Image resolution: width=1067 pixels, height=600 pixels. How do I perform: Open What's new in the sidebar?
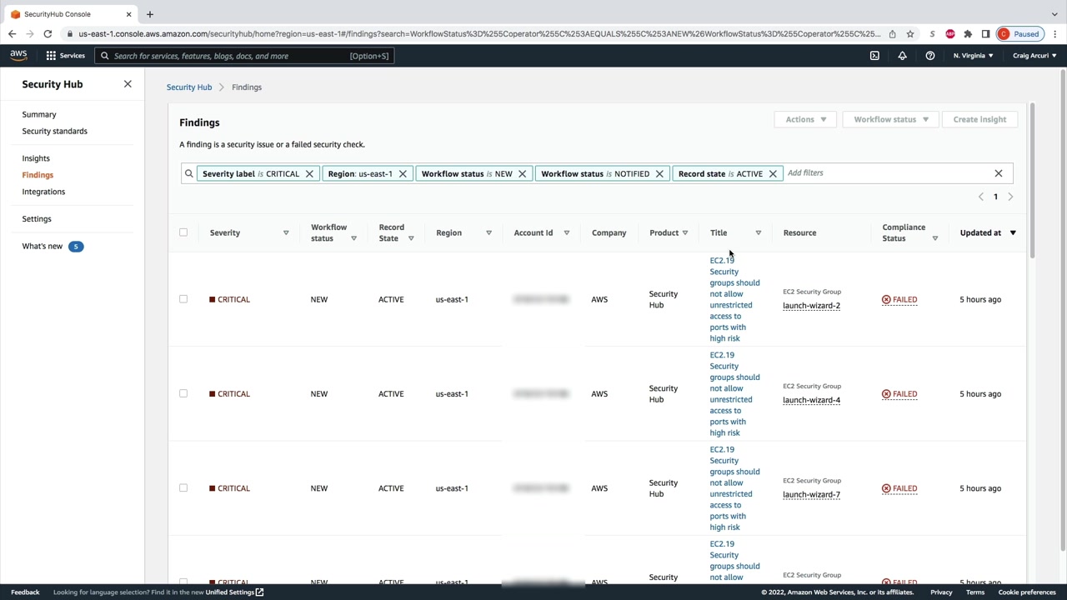pos(43,247)
